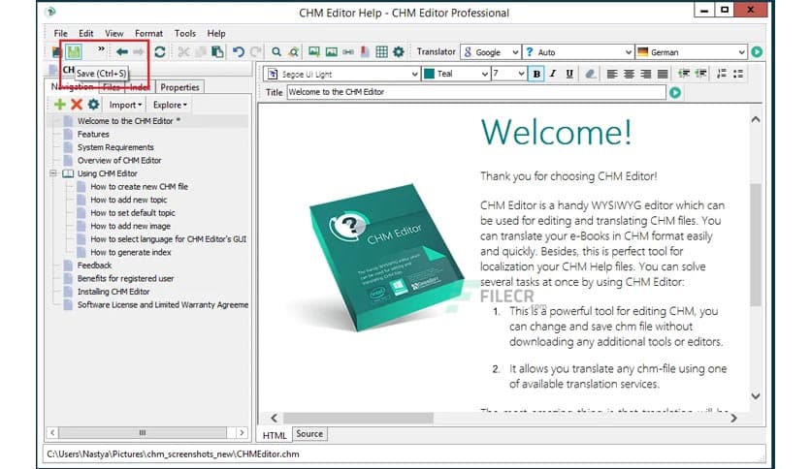Apply the title with the green play icon
811x469 pixels.
coord(675,92)
